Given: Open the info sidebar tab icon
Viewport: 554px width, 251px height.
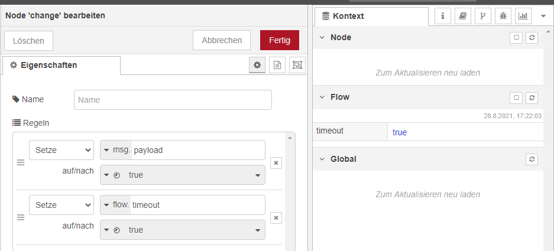Looking at the screenshot, I should (443, 16).
